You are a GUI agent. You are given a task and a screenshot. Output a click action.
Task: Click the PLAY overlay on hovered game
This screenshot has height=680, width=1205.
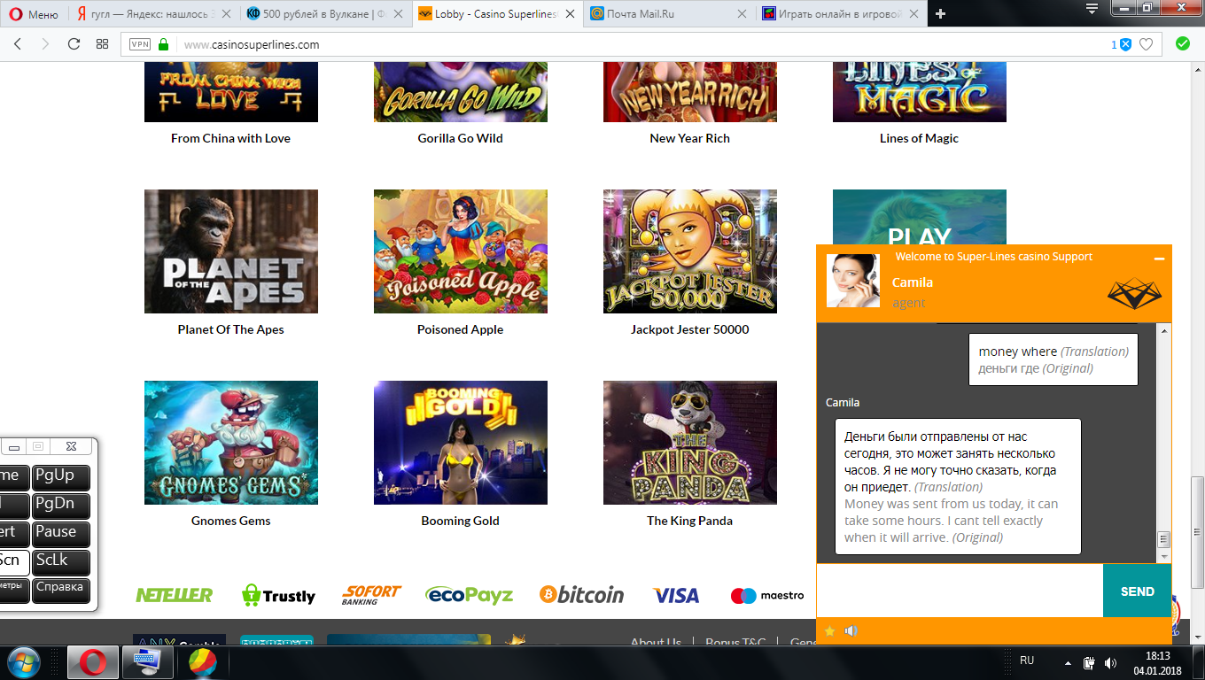click(920, 236)
